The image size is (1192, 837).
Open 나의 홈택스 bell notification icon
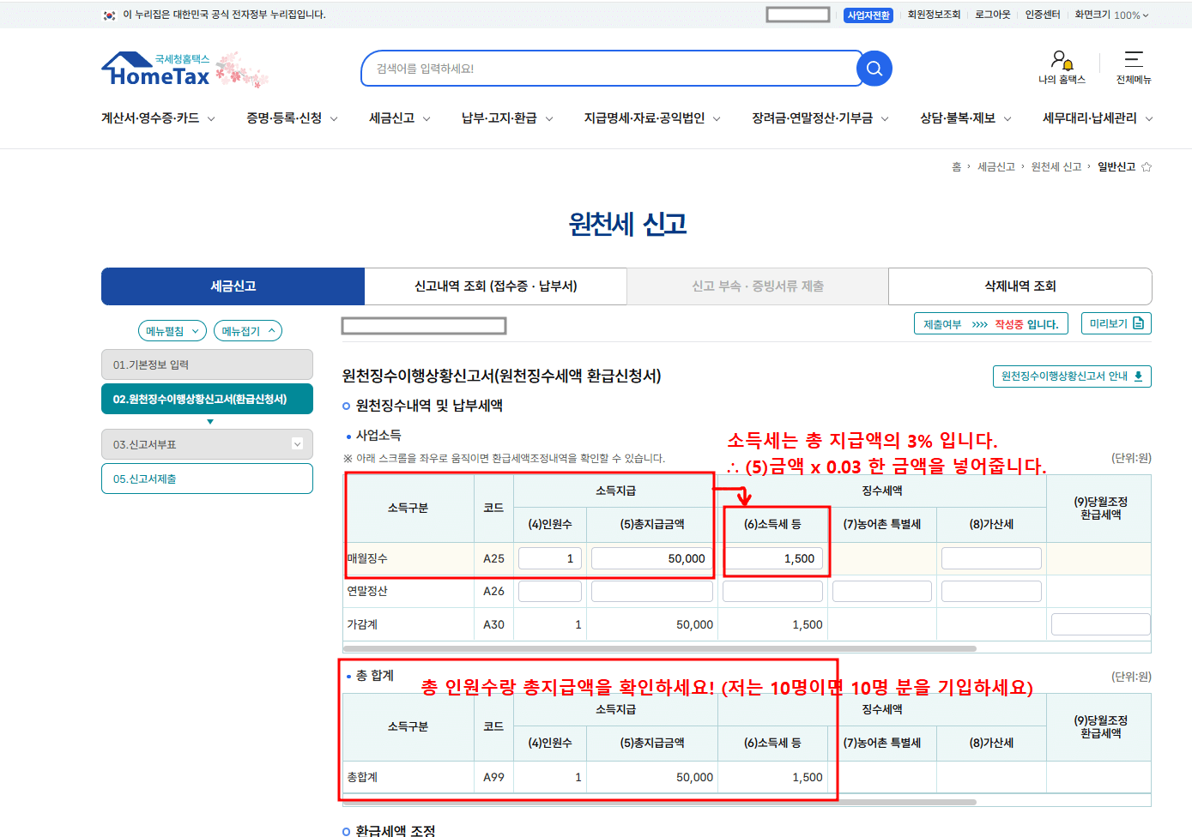click(1064, 63)
